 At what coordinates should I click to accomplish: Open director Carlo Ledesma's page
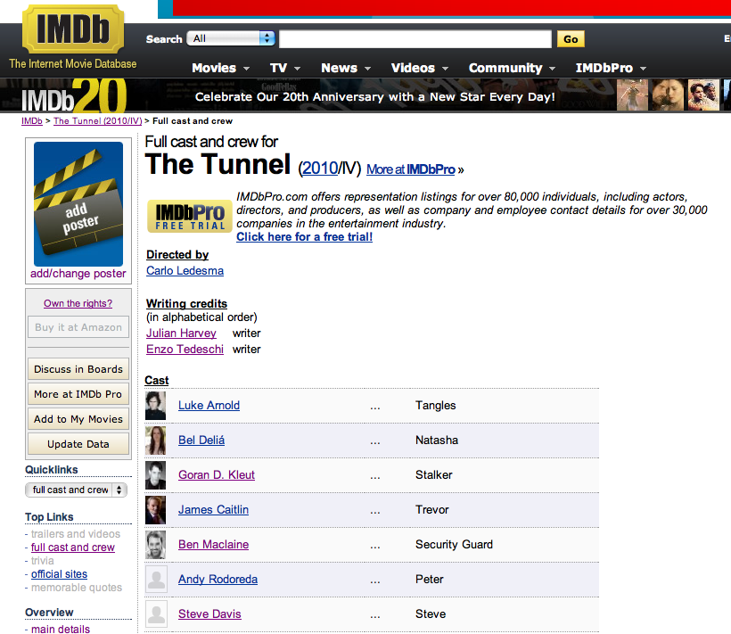coord(185,271)
